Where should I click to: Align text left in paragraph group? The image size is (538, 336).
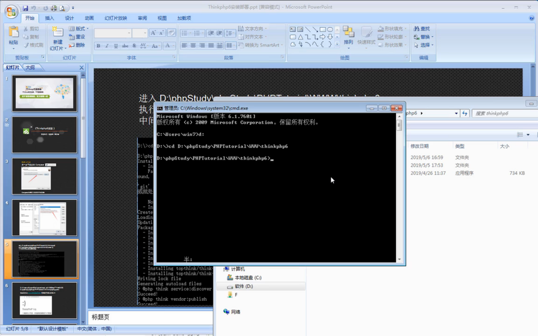click(x=184, y=45)
